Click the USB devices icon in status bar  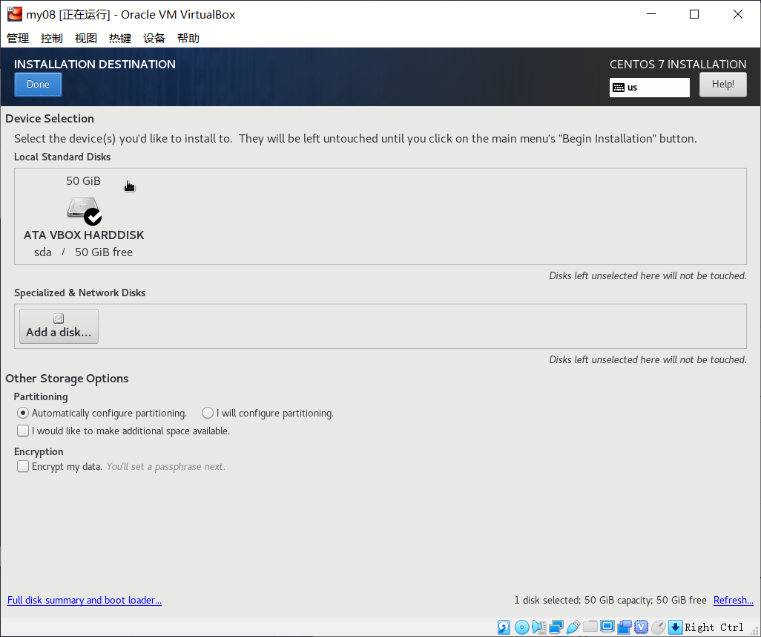point(573,627)
